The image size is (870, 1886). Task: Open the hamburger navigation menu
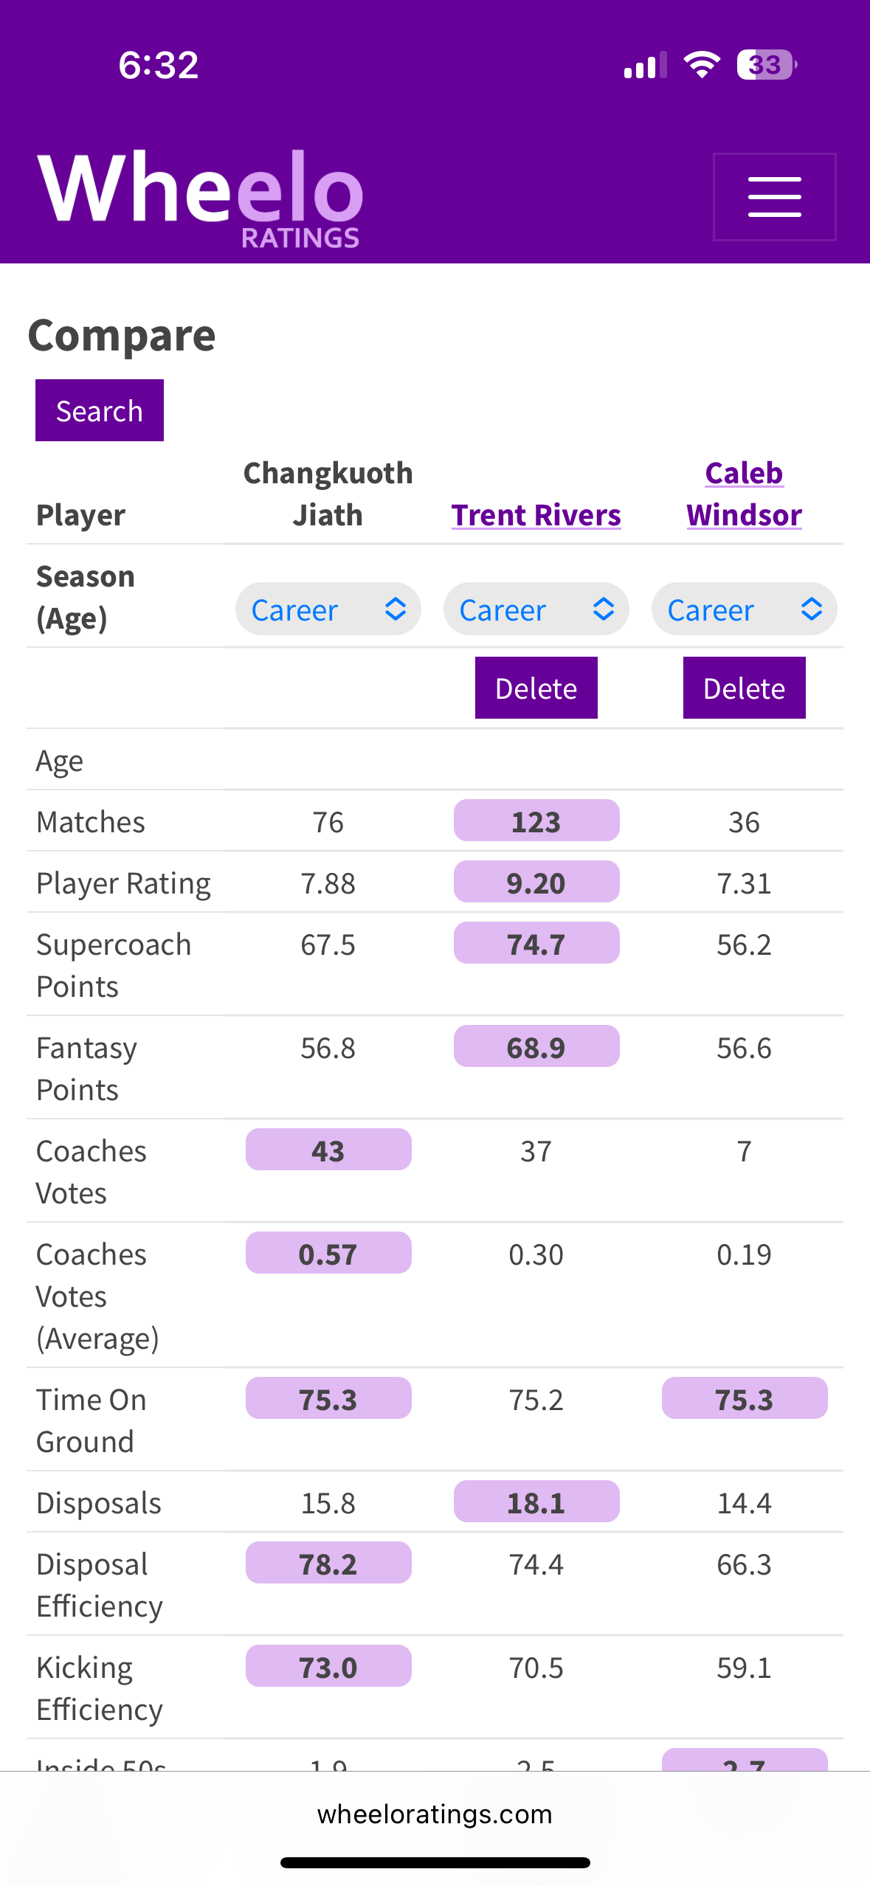[x=774, y=197]
